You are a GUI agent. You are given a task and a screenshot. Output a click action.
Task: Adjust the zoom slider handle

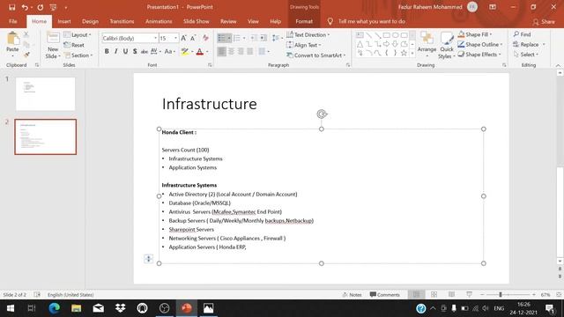tap(500, 295)
